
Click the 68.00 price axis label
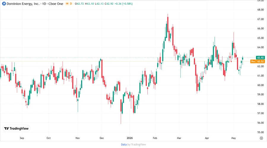pos(260,10)
